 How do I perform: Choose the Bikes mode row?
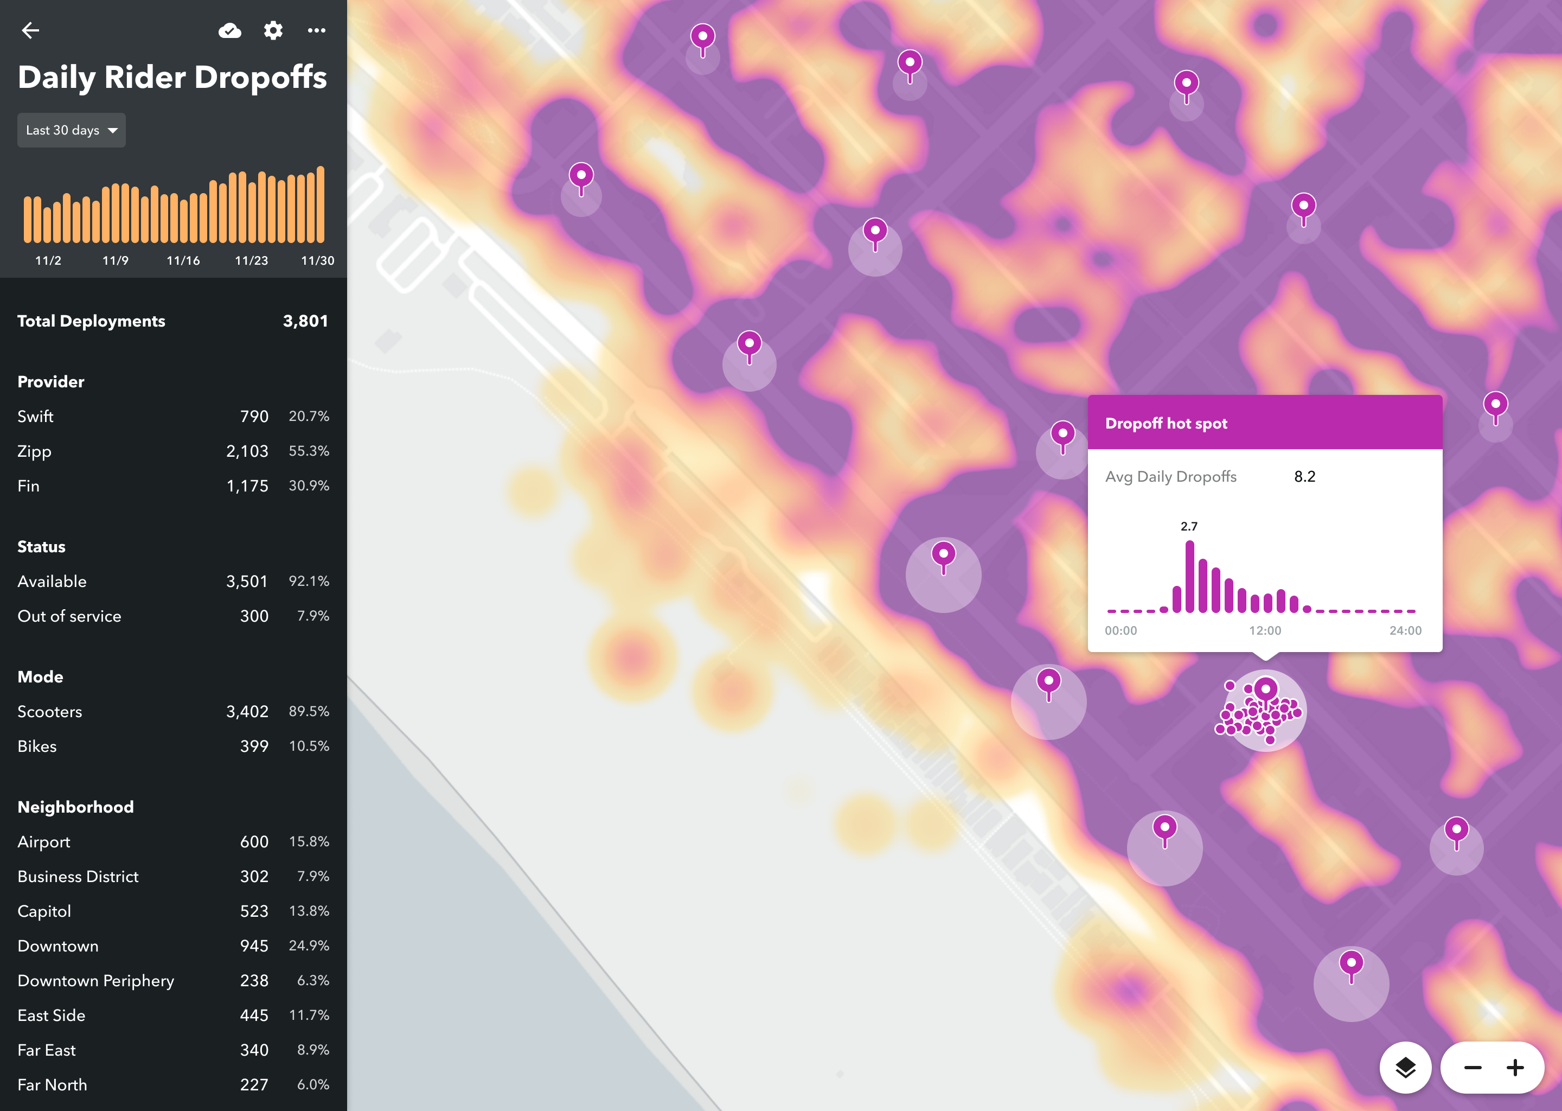[173, 746]
